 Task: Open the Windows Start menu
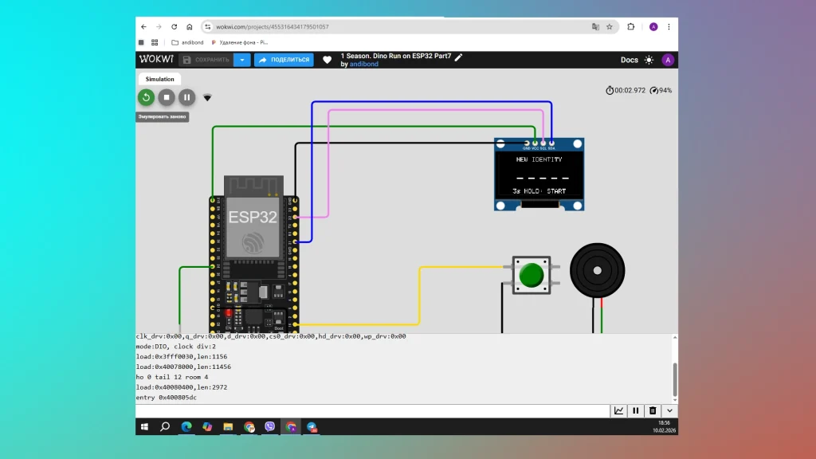(x=144, y=427)
